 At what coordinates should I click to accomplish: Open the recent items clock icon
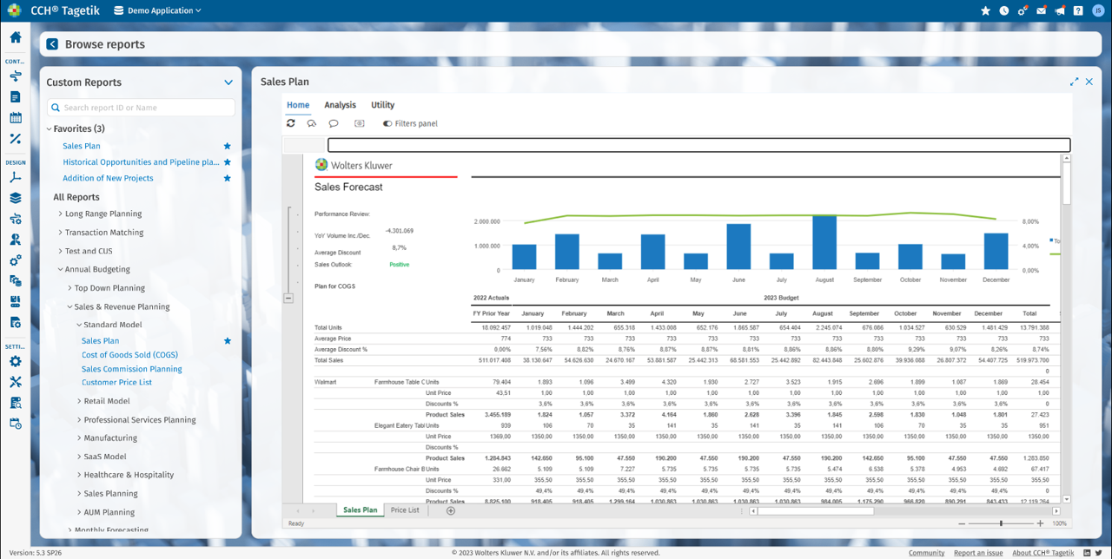tap(1004, 10)
